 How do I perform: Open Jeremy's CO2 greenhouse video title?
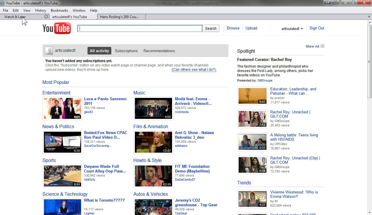tap(196, 202)
